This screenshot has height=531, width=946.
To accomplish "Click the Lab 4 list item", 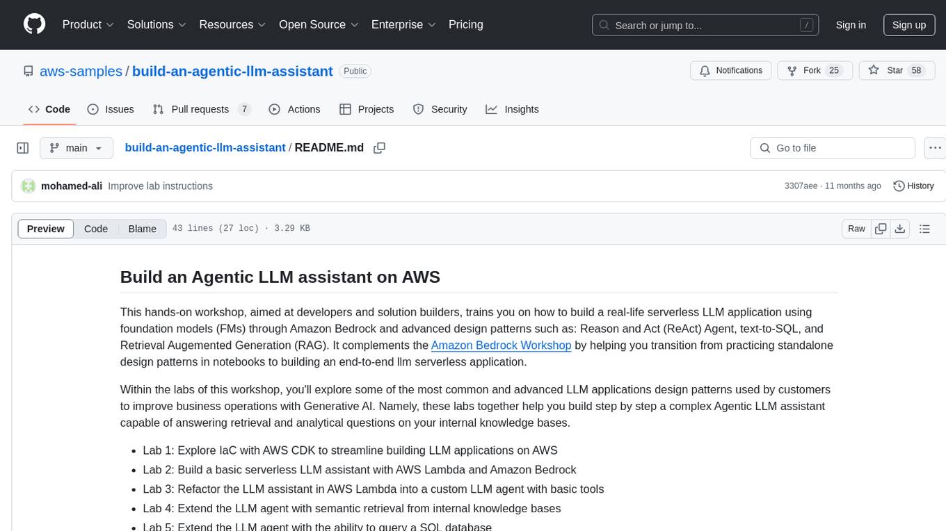I will (x=352, y=508).
